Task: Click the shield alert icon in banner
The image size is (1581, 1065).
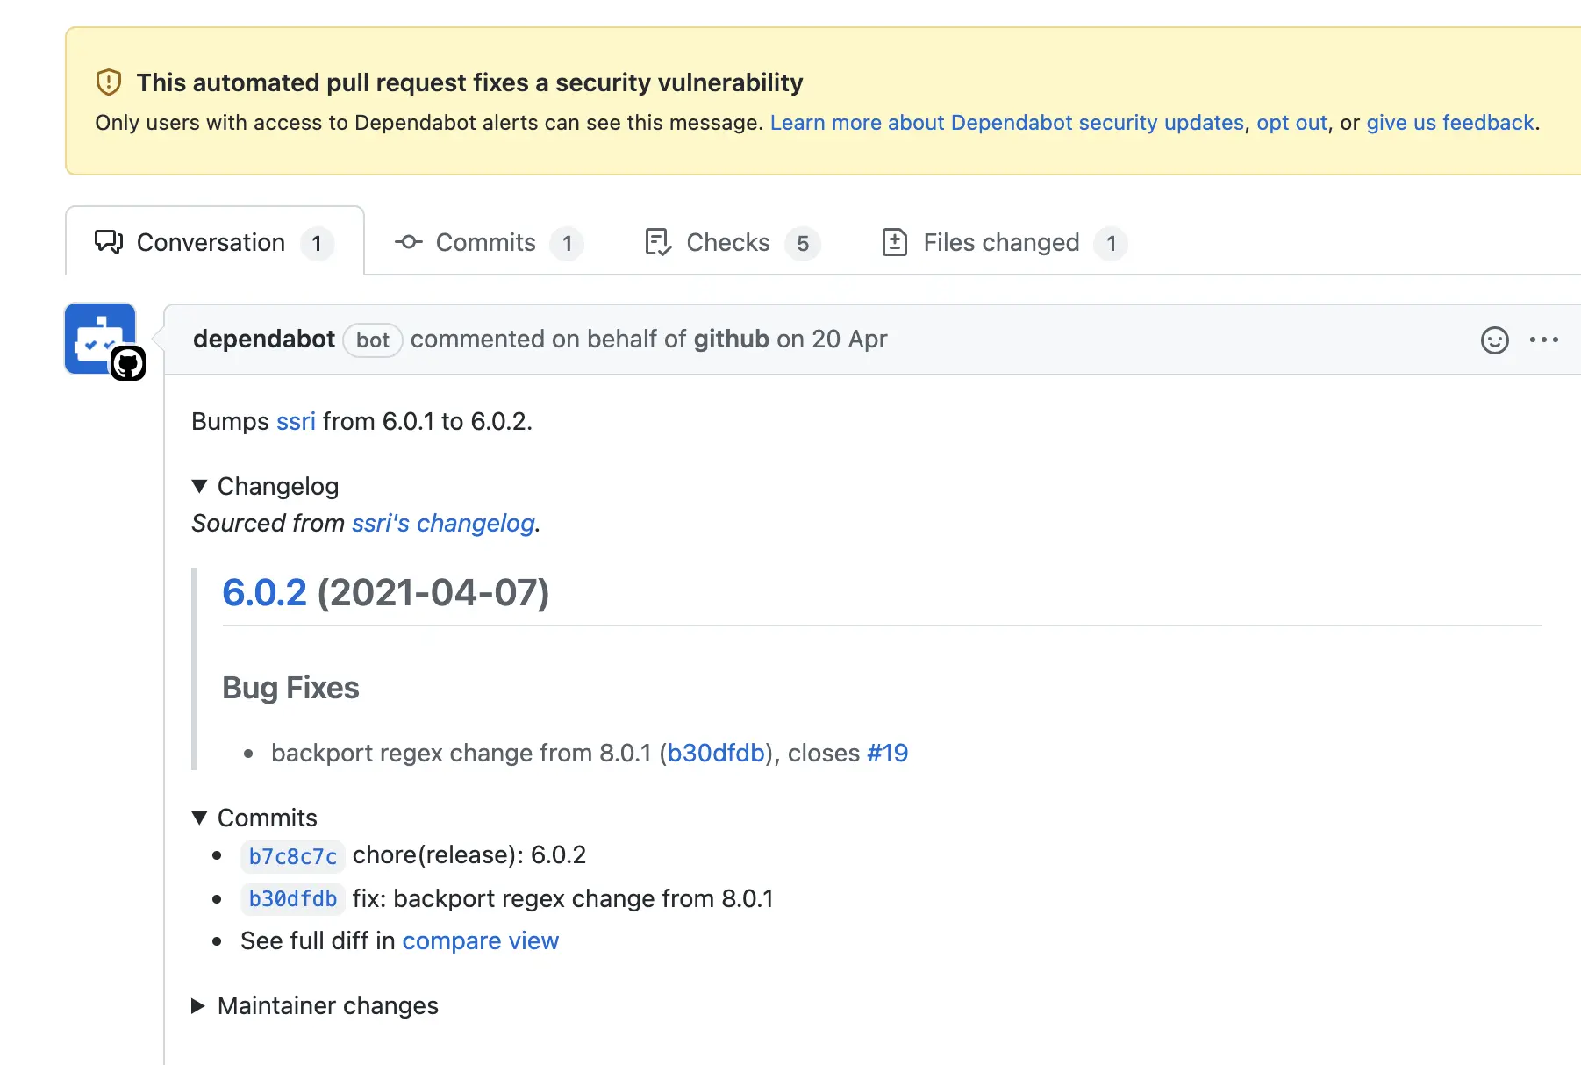Action: [x=108, y=82]
